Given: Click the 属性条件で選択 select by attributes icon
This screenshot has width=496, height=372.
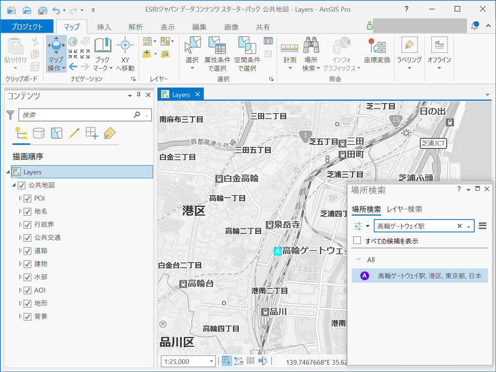Looking at the screenshot, I should tap(217, 46).
